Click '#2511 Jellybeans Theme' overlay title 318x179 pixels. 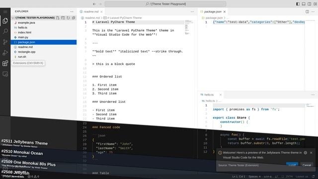pyautogui.click(x=24, y=142)
